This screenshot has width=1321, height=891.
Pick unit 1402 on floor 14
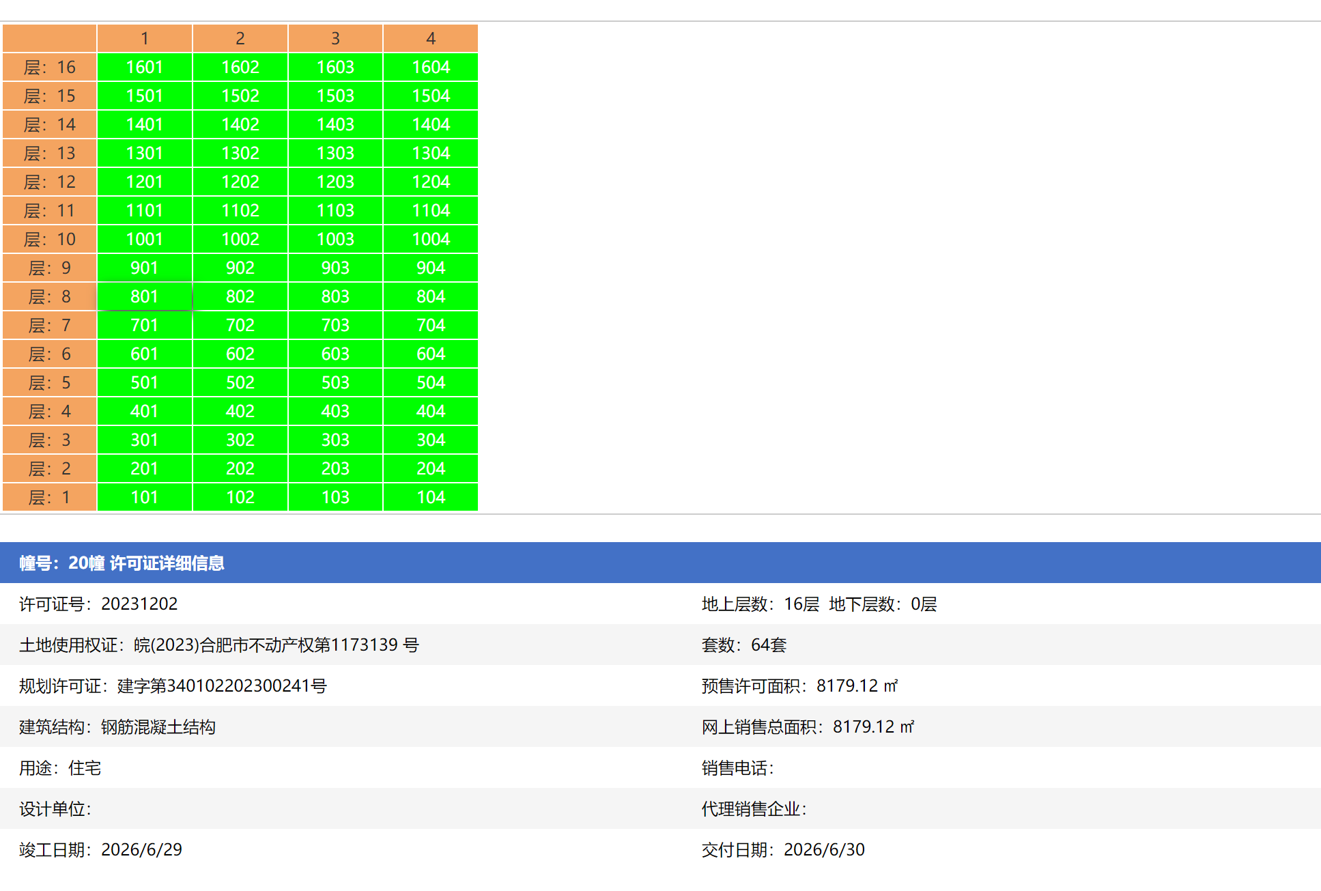240,124
